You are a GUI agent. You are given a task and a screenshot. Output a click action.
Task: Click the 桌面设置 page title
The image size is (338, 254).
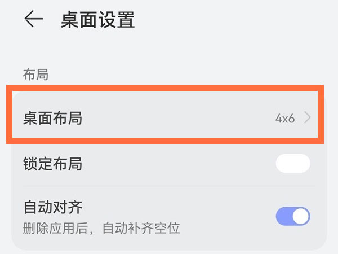click(x=97, y=20)
